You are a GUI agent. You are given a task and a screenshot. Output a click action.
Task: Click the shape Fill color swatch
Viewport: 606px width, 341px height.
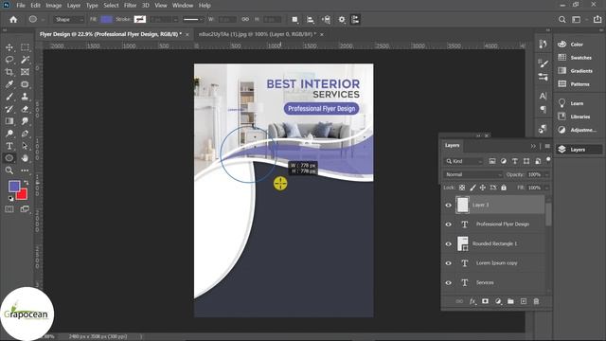click(106, 19)
